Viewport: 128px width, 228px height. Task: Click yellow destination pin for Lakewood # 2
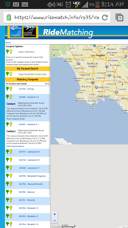click(11, 152)
